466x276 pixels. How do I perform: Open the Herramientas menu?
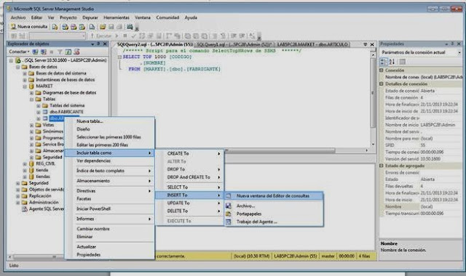(x=116, y=17)
